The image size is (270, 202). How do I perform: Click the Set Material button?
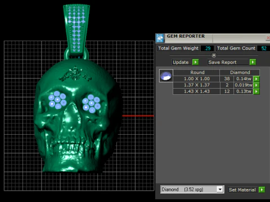point(242,190)
